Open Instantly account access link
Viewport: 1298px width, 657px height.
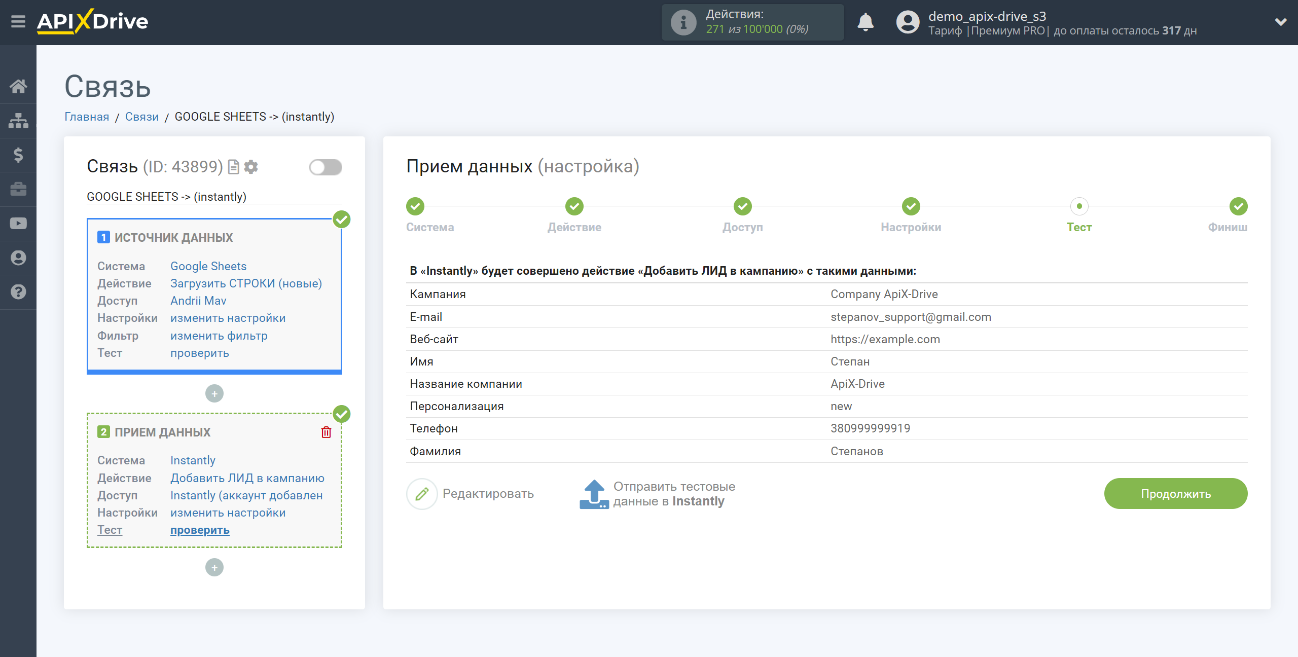pyautogui.click(x=246, y=495)
